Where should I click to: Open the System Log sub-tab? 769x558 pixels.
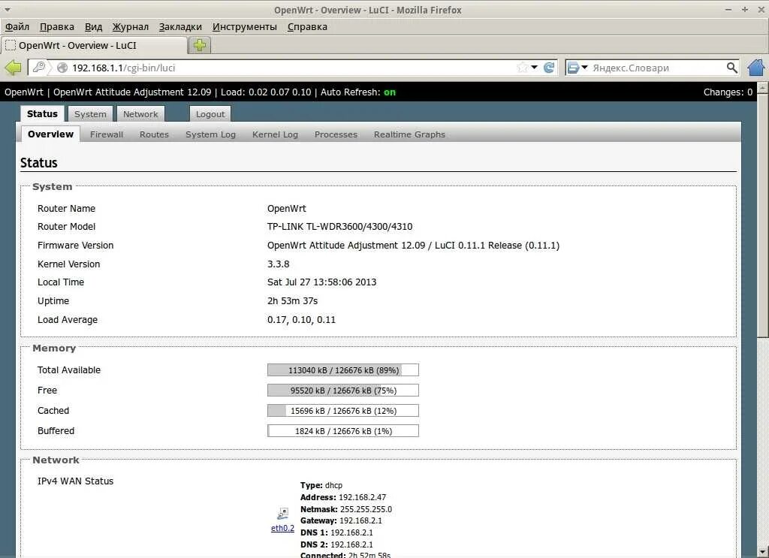[210, 134]
